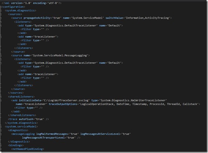
Task: Click the logMalformedMessages attribute name
Action: [x=52, y=134]
